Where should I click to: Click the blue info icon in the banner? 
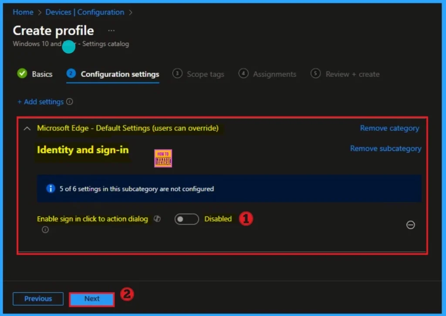click(x=51, y=189)
